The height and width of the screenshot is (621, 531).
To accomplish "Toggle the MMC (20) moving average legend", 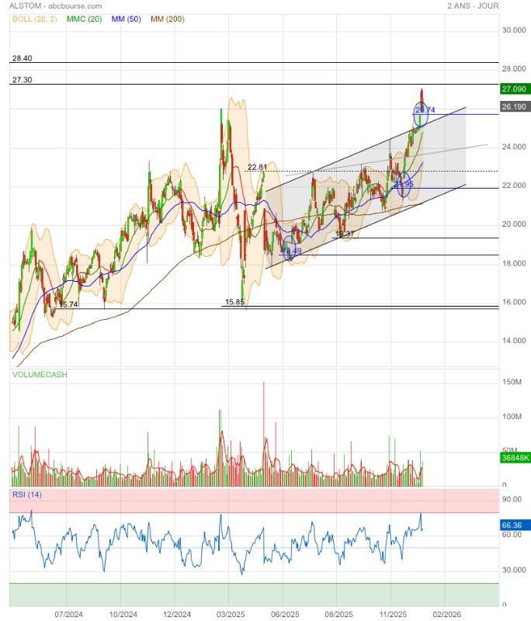I will click(x=87, y=19).
